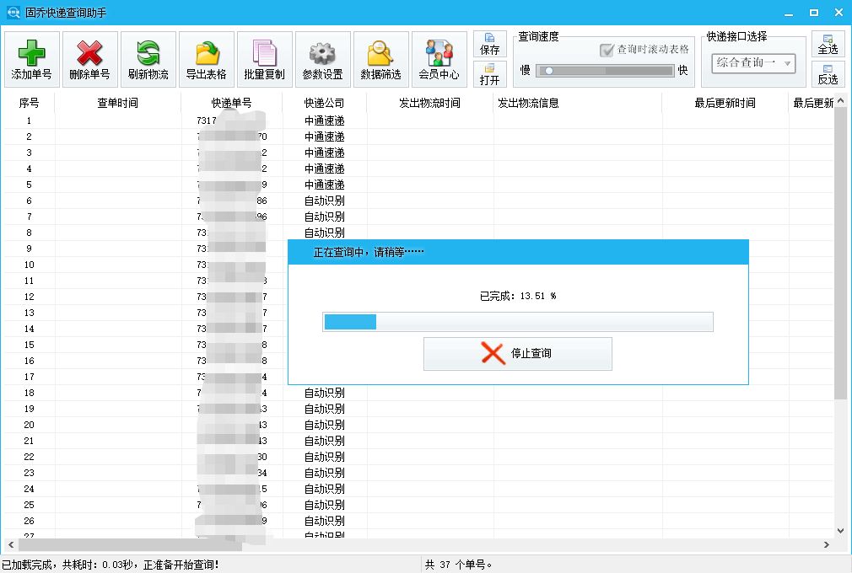The height and width of the screenshot is (573, 852).
Task: Open the 会员中心 member center
Action: tap(439, 58)
